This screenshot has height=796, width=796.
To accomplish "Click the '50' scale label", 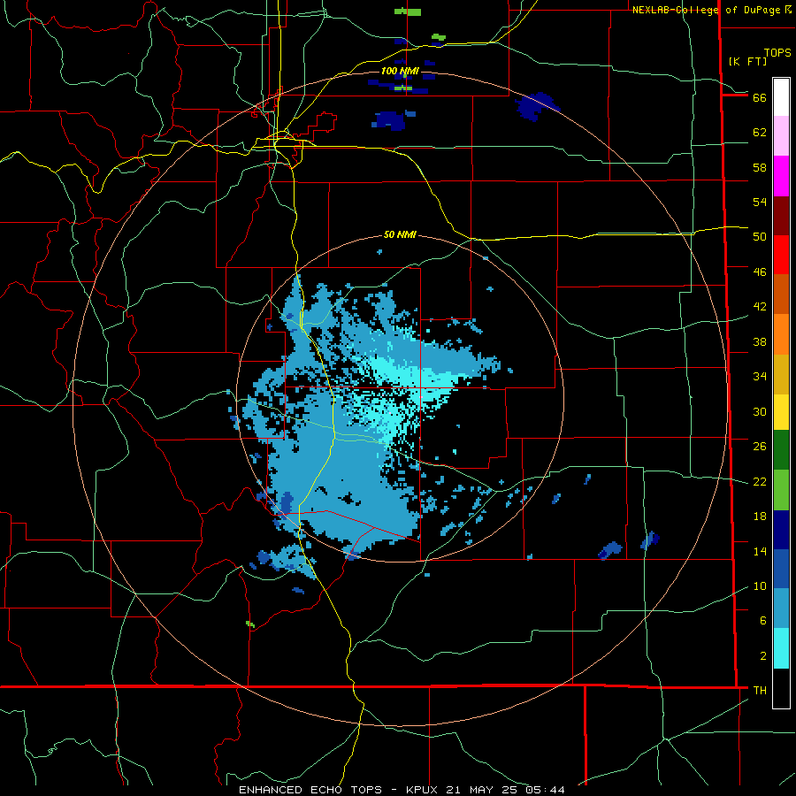I will pyautogui.click(x=760, y=236).
